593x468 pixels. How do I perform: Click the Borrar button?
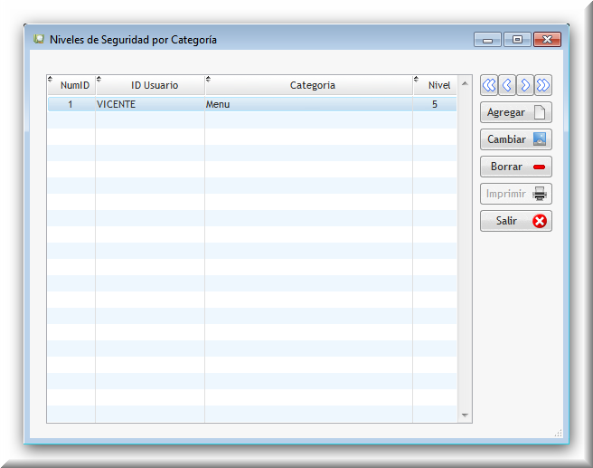(516, 167)
